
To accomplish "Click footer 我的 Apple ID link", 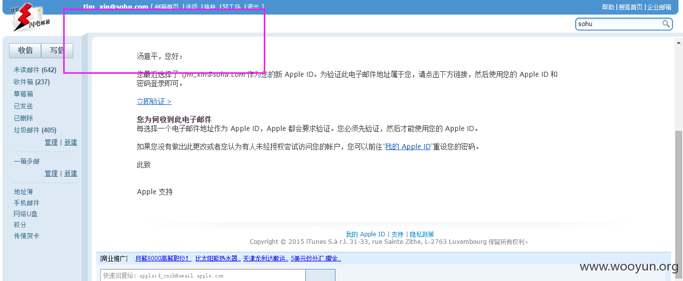I will pyautogui.click(x=365, y=234).
